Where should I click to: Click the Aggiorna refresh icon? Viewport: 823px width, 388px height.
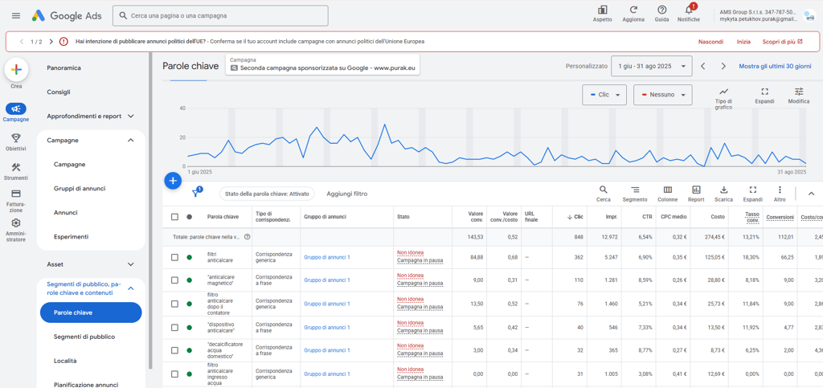(633, 10)
